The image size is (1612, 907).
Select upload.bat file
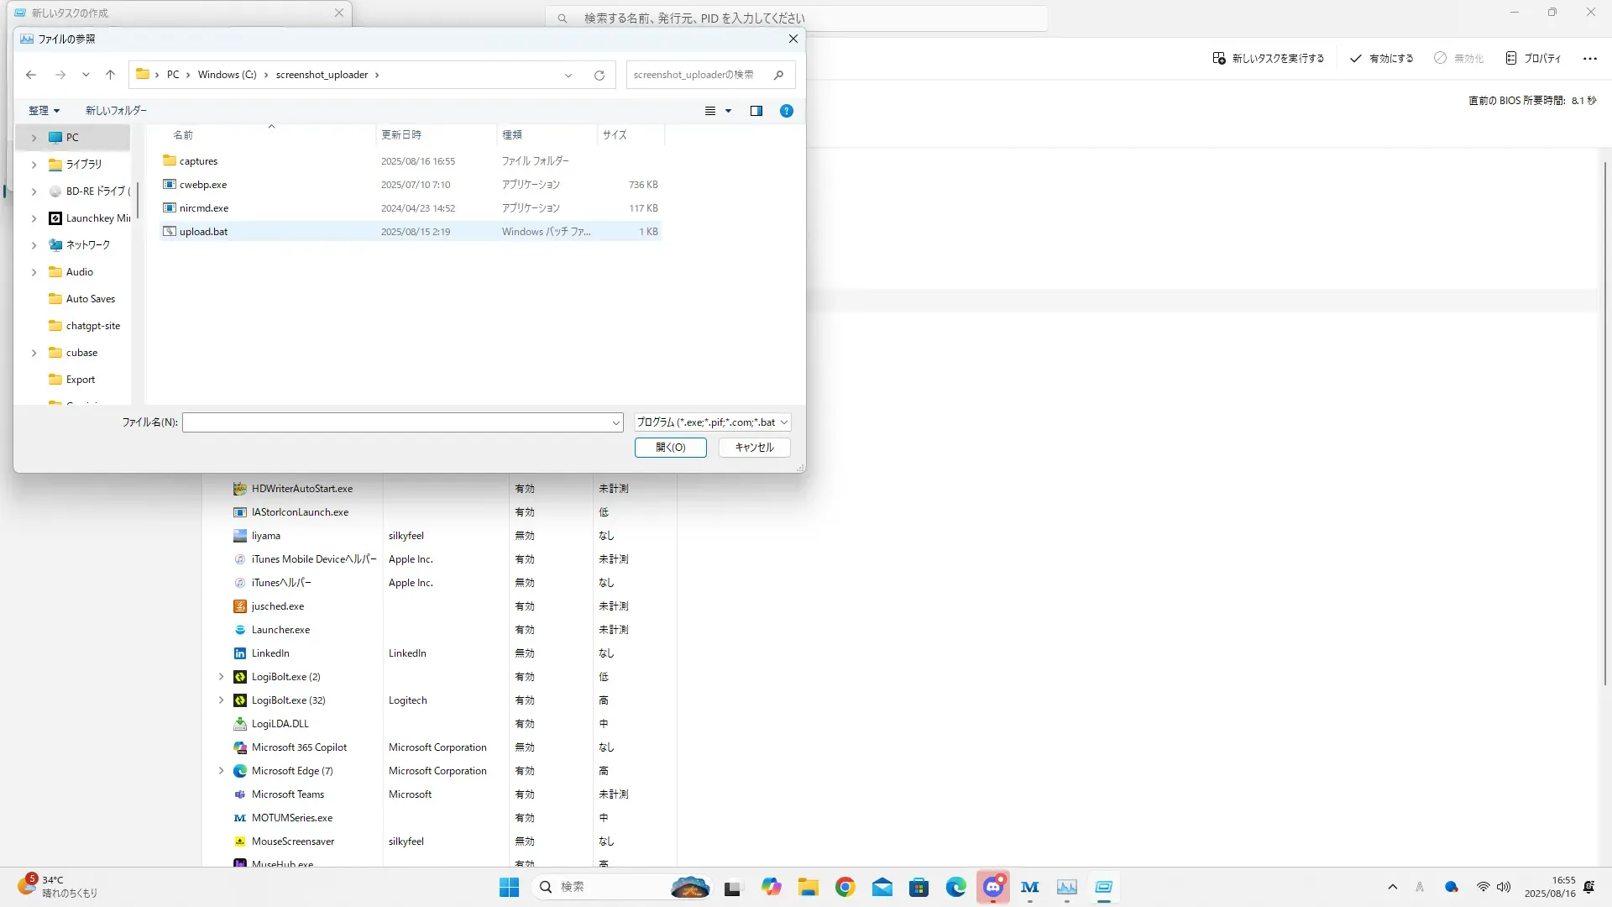point(203,232)
